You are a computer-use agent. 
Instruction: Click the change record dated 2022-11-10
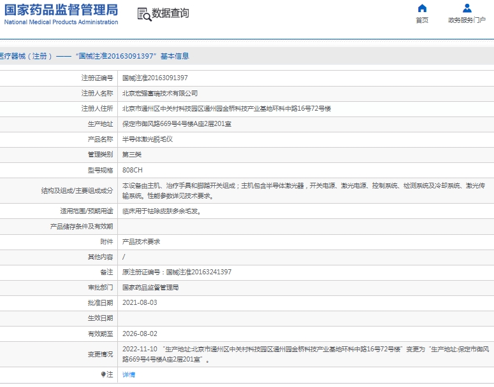pyautogui.click(x=305, y=354)
